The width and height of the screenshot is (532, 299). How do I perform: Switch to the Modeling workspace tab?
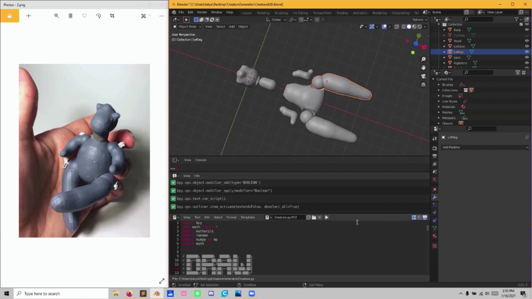(x=263, y=13)
